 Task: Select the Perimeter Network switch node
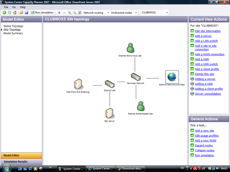(x=136, y=77)
